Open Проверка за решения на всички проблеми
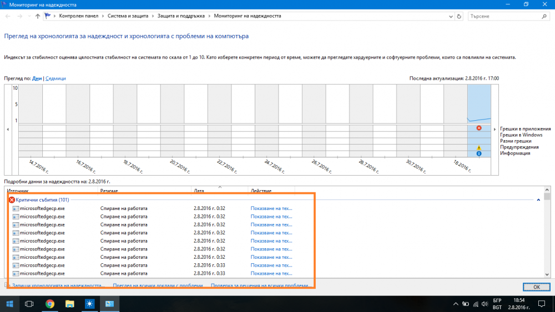 click(261, 285)
